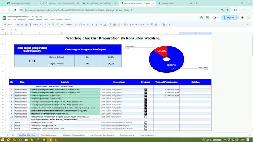Move document using the folder icon
This screenshot has width=253, height=142.
click(37, 17)
